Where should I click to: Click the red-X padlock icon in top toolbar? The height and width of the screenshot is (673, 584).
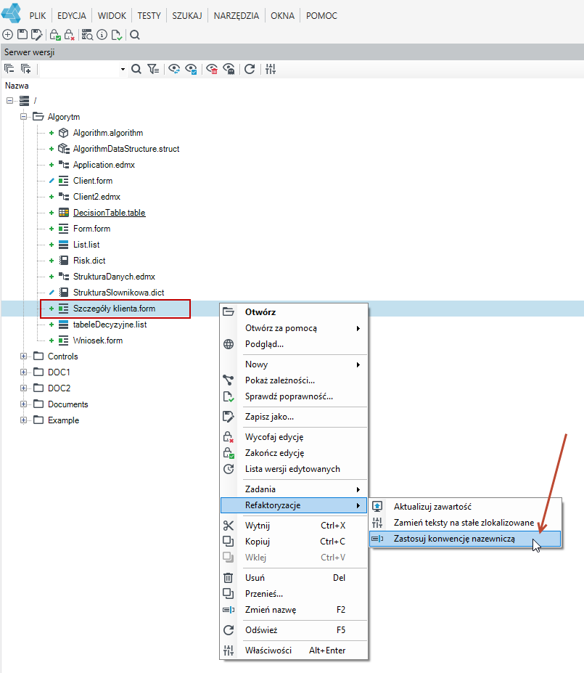[x=69, y=35]
